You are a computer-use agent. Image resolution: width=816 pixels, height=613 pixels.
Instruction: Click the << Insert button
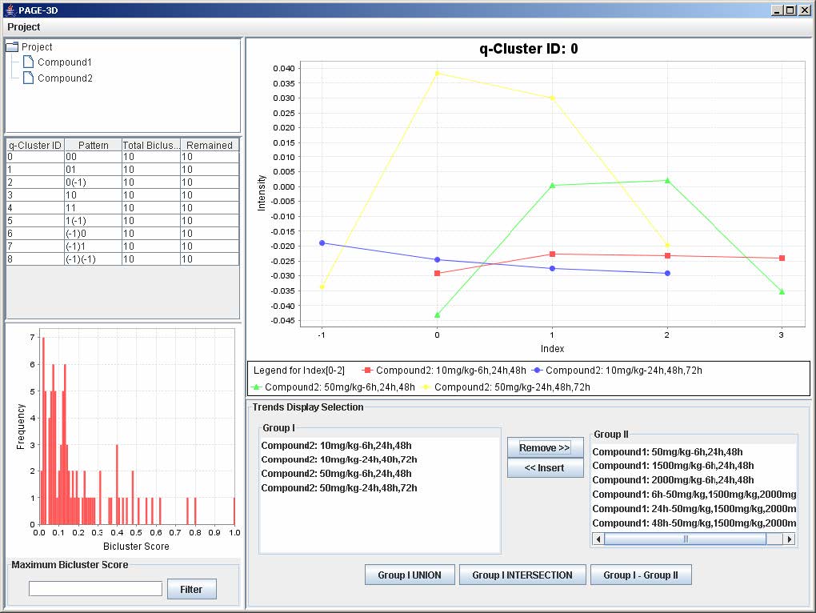545,468
